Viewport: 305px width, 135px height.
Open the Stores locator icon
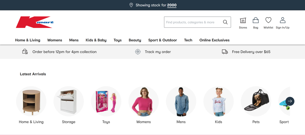(x=243, y=21)
